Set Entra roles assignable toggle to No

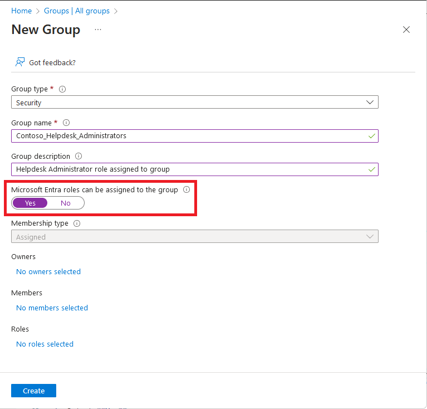tap(66, 203)
